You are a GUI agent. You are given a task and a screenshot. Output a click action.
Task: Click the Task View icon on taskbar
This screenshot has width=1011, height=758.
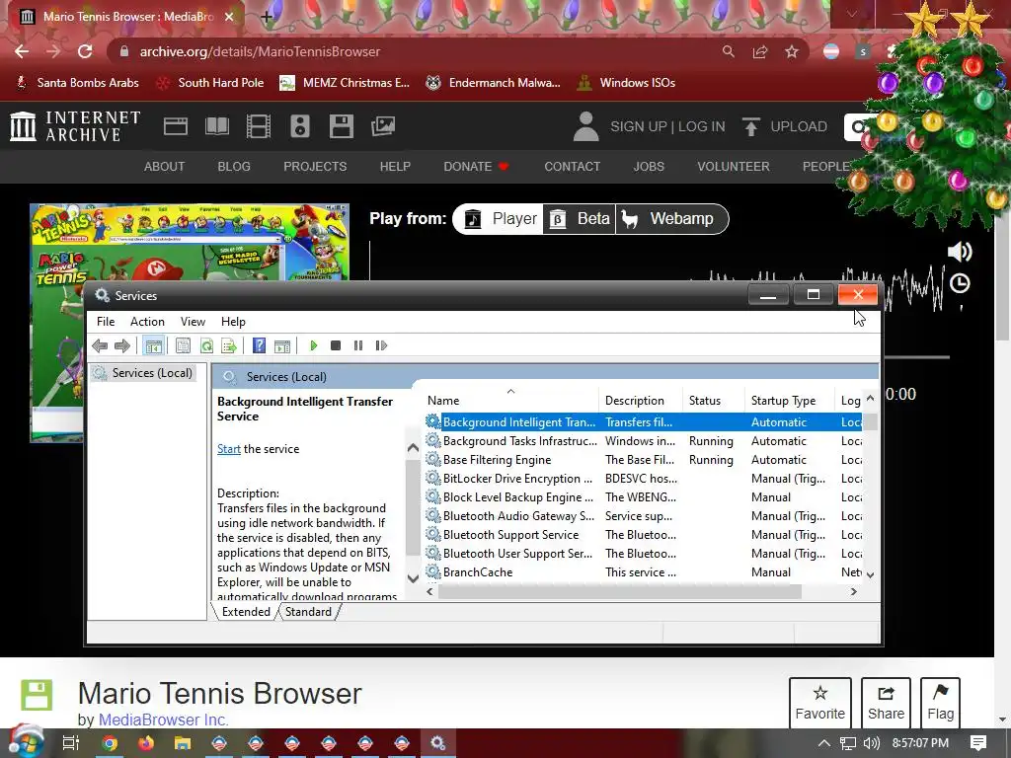coord(71,743)
